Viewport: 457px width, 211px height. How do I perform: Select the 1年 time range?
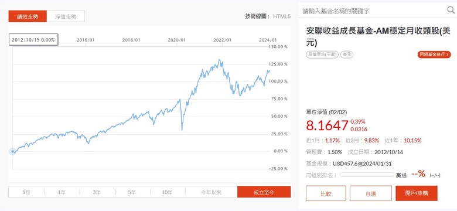(62, 192)
